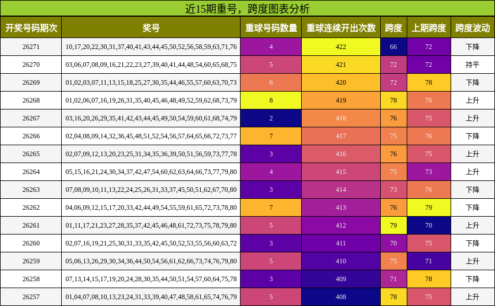Click the repeat-count cell 6 in row 26269
The width and height of the screenshot is (495, 306).
point(271,82)
